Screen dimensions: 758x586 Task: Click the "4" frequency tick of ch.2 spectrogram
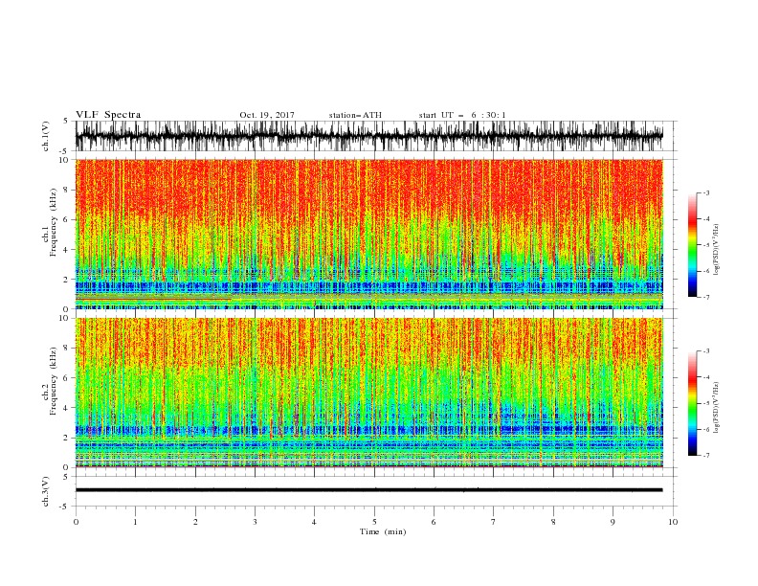(66, 408)
